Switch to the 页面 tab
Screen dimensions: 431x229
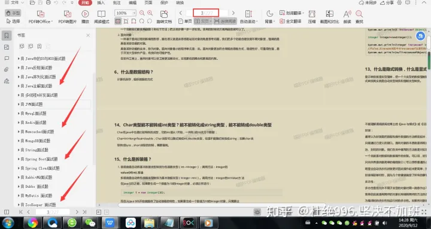[x=148, y=3]
